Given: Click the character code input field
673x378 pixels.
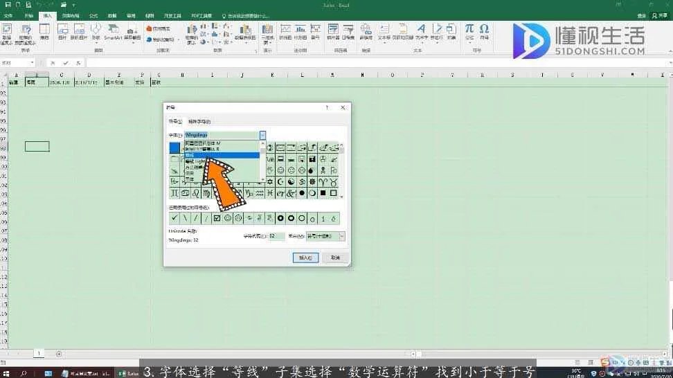Looking at the screenshot, I should 276,236.
